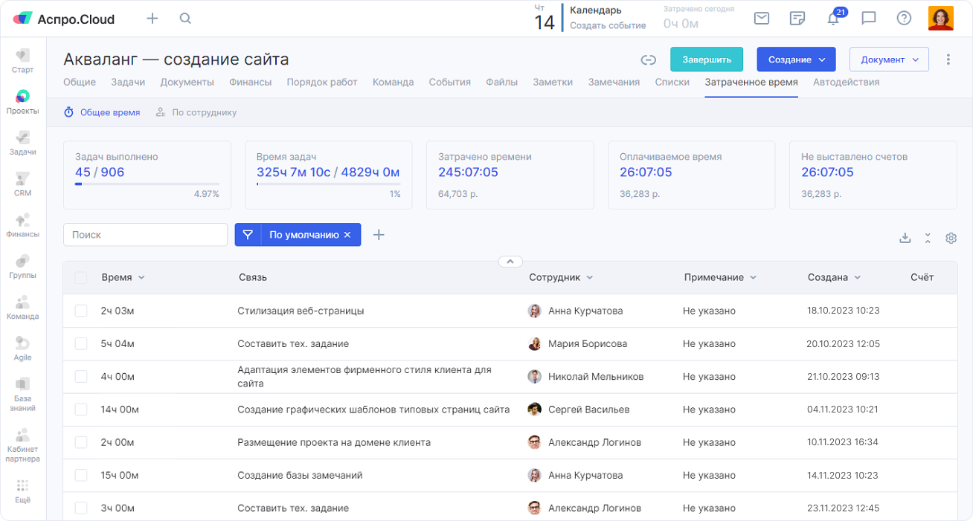Open Сотрудник column sort dropdown

[589, 277]
